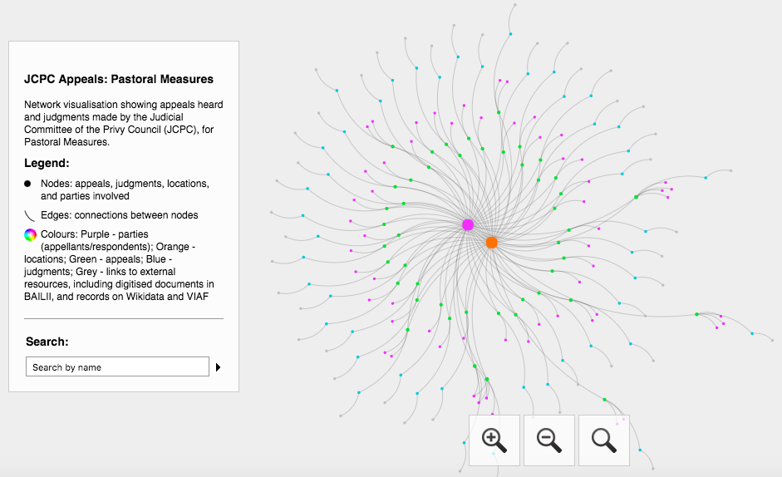Submit search with the black arrow
The image size is (782, 477).
coord(218,367)
